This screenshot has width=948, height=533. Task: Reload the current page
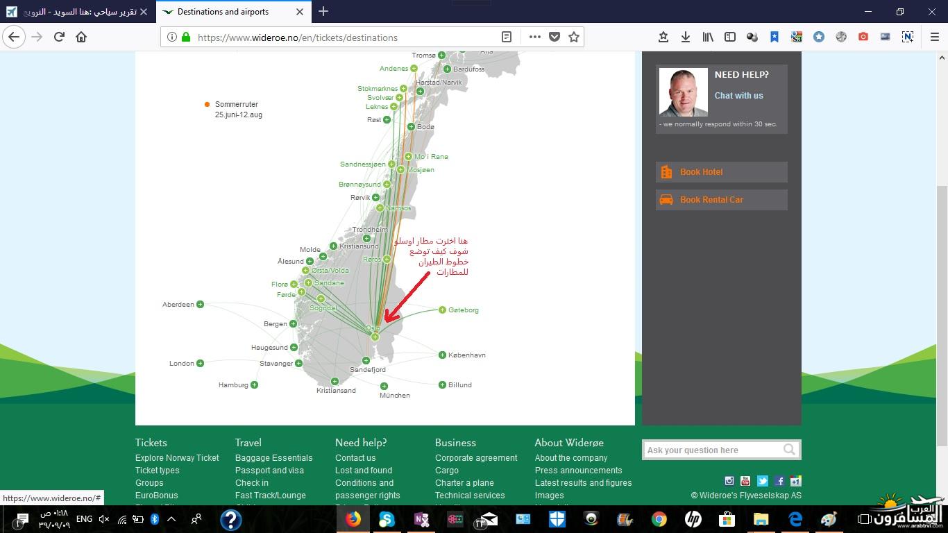point(60,37)
